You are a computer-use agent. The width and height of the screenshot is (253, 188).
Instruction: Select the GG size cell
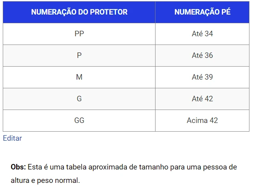tap(79, 121)
